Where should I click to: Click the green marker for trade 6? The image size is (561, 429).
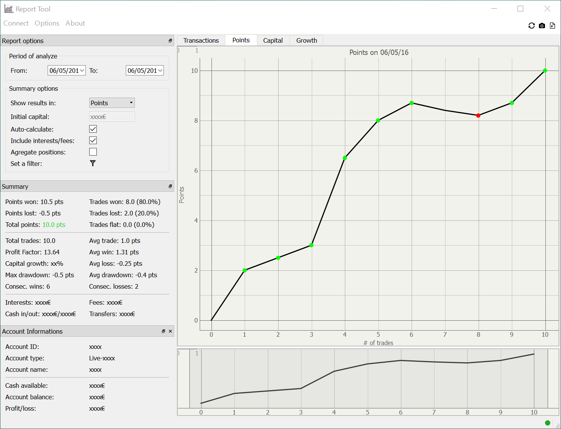[x=412, y=103]
